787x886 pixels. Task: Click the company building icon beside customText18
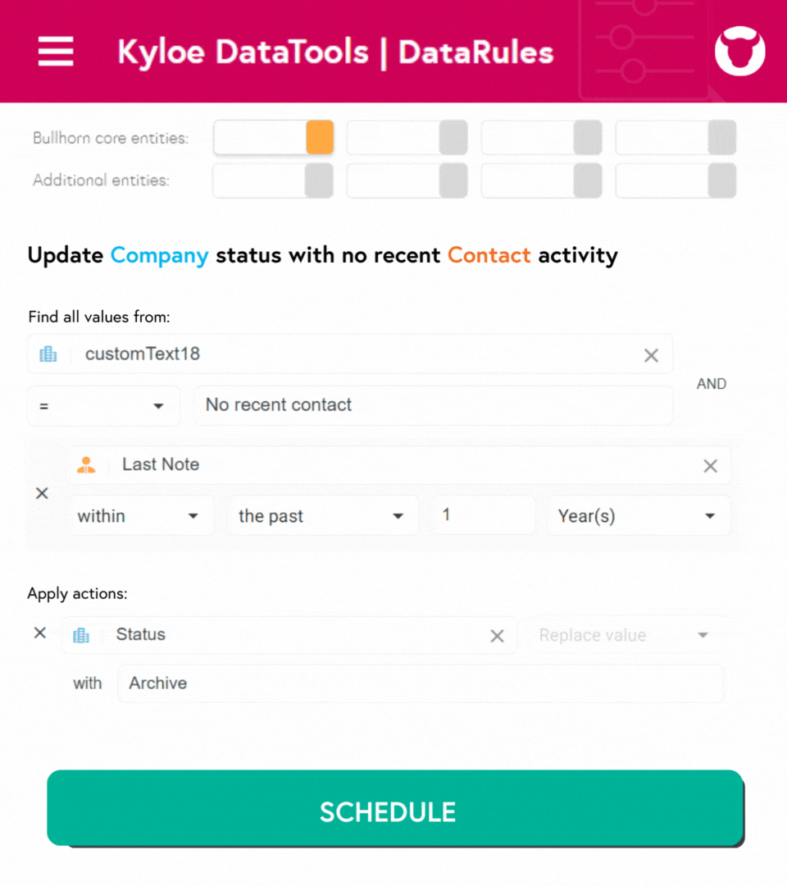pyautogui.click(x=48, y=354)
